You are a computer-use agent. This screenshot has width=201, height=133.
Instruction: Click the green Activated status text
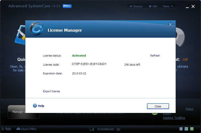coord(79,56)
